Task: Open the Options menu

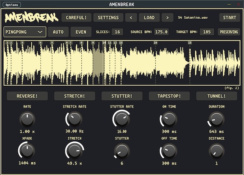Action: coord(12,5)
